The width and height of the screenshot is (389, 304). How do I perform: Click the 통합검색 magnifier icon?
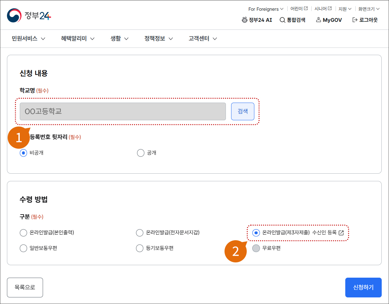[282, 20]
